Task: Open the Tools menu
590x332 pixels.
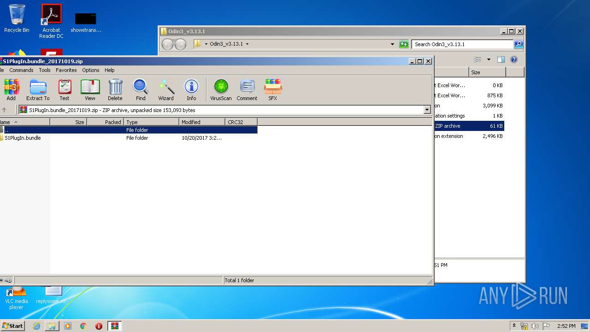Action: point(45,70)
